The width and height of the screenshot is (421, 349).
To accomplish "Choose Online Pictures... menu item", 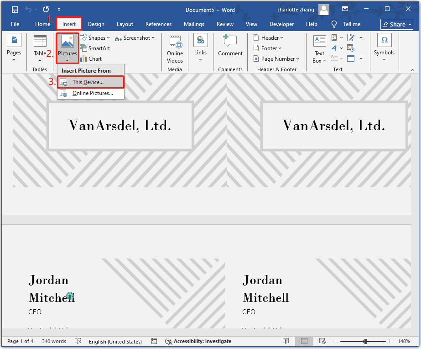I will 91,93.
